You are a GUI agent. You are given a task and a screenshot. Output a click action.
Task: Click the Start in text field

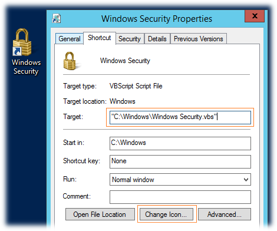pyautogui.click(x=180, y=143)
